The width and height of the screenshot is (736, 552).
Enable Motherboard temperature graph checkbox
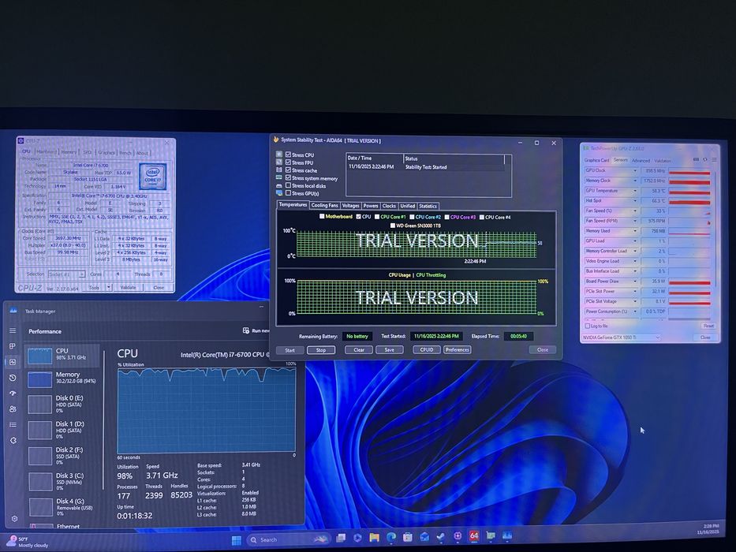[322, 216]
